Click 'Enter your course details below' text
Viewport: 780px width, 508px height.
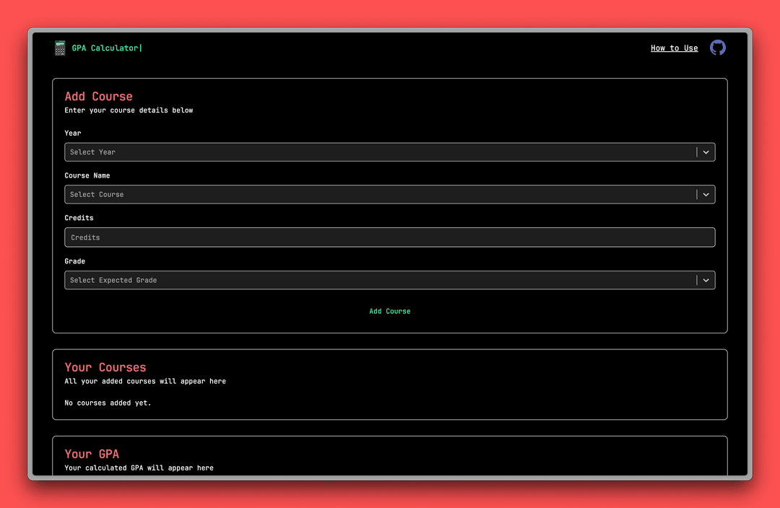pos(129,110)
